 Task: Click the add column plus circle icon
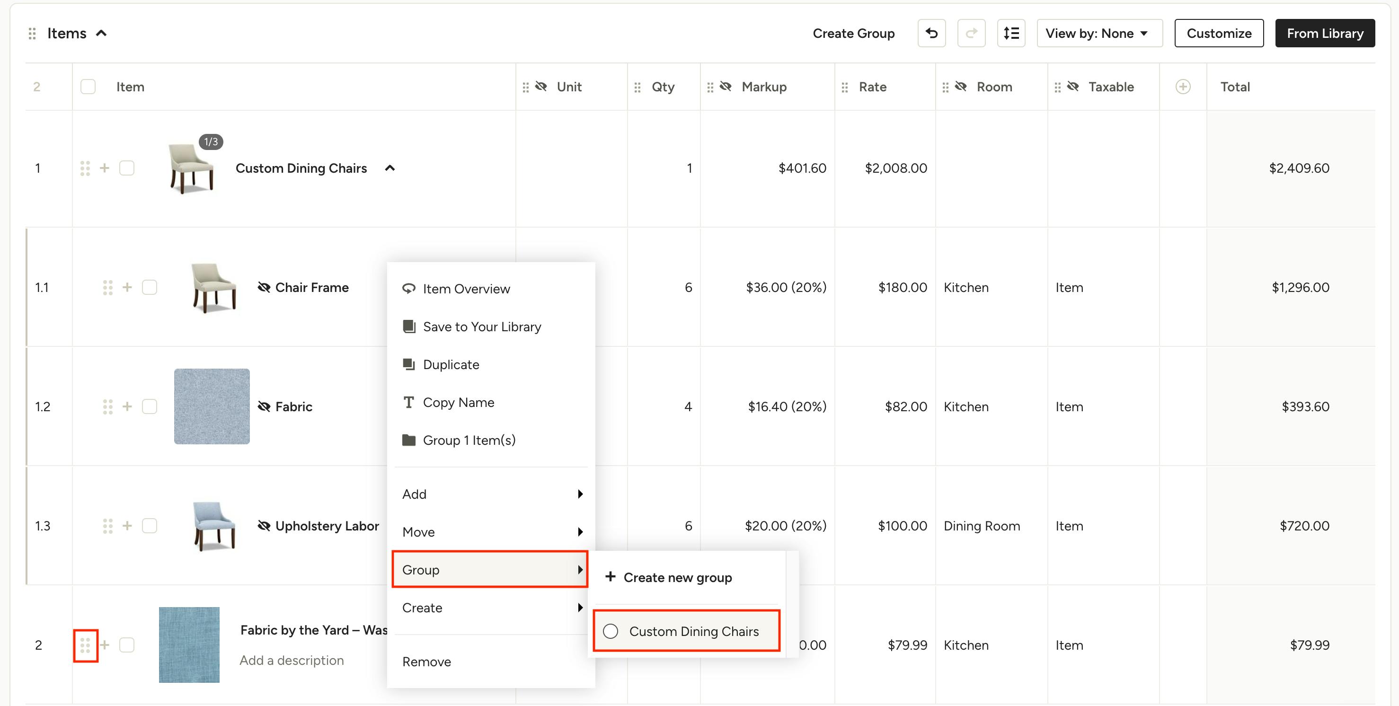pos(1183,87)
